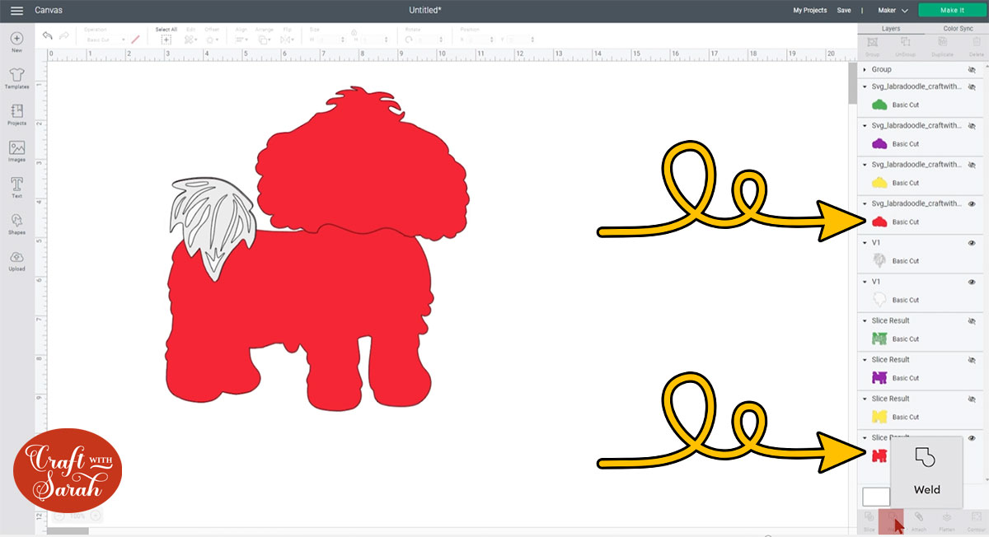Toggle the size lock aspect ratio icon

click(354, 33)
